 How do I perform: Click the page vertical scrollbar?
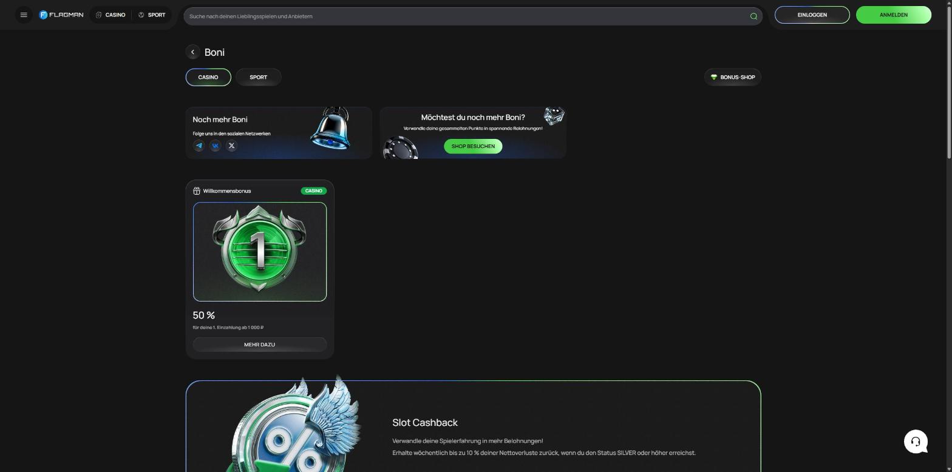pos(948,82)
